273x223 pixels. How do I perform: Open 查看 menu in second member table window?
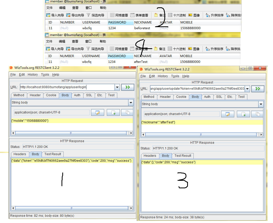coord(75,41)
